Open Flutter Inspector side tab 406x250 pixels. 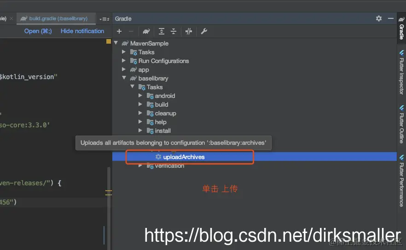click(401, 73)
